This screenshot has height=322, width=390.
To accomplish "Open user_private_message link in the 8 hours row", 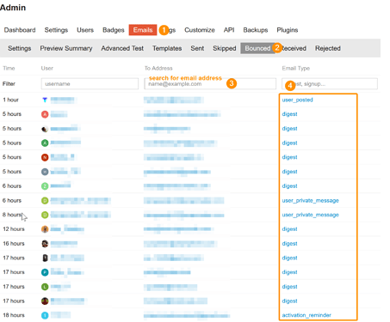I will (310, 215).
